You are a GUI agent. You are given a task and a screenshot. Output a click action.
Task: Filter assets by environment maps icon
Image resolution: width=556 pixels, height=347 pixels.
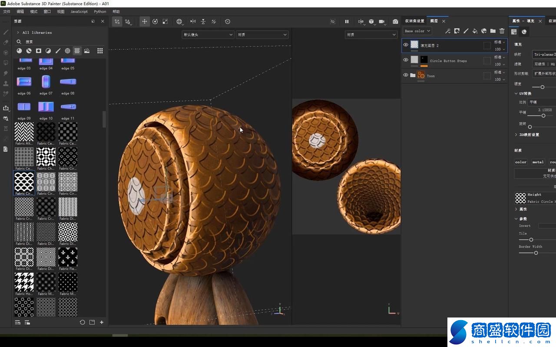(x=87, y=51)
